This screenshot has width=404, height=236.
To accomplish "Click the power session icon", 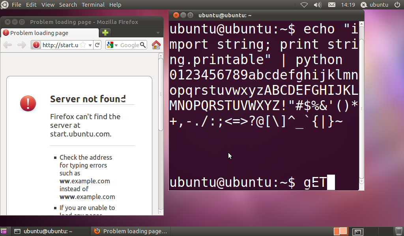I will point(397,5).
